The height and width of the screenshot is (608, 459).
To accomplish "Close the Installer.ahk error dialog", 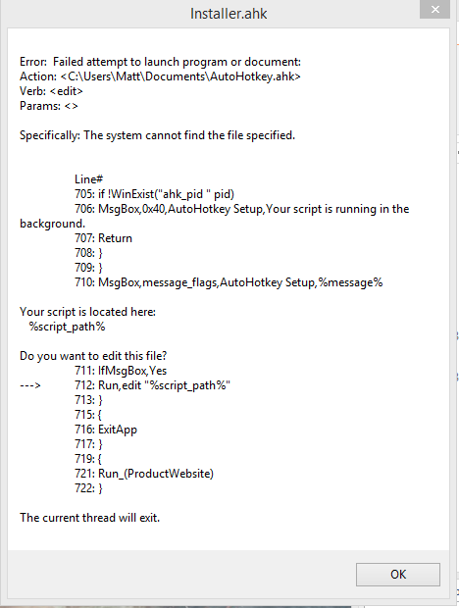I will 434,9.
